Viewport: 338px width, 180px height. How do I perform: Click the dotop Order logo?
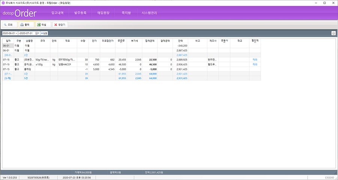point(20,14)
